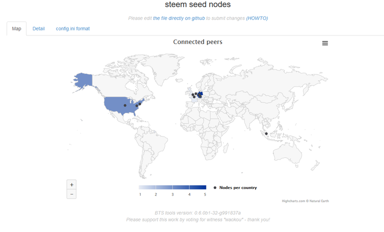Select the Map tab
This screenshot has width=384, height=232.
[x=16, y=28]
